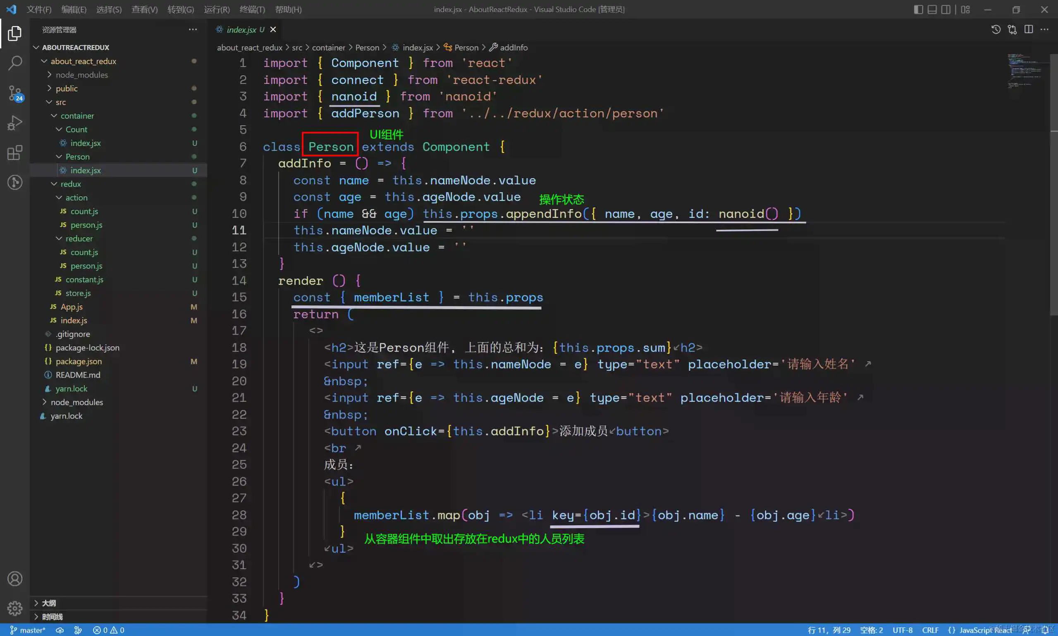Image resolution: width=1058 pixels, height=636 pixels.
Task: Click the 'about_react_redux' breadcrumb segment
Action: coord(249,48)
